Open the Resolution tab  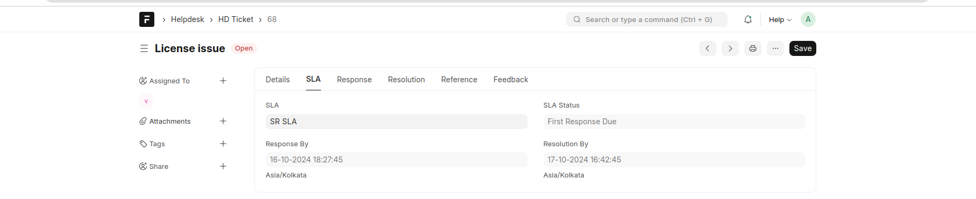(407, 80)
